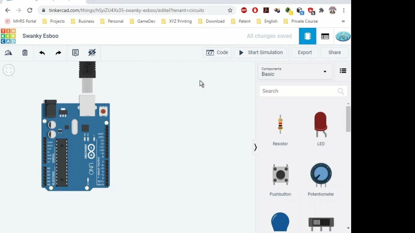Screen dimensions: 415x233
Task: Select the Arduino Uno board
Action: 76,146
